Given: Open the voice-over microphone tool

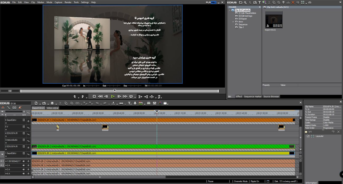Looking at the screenshot, I should 135,103.
